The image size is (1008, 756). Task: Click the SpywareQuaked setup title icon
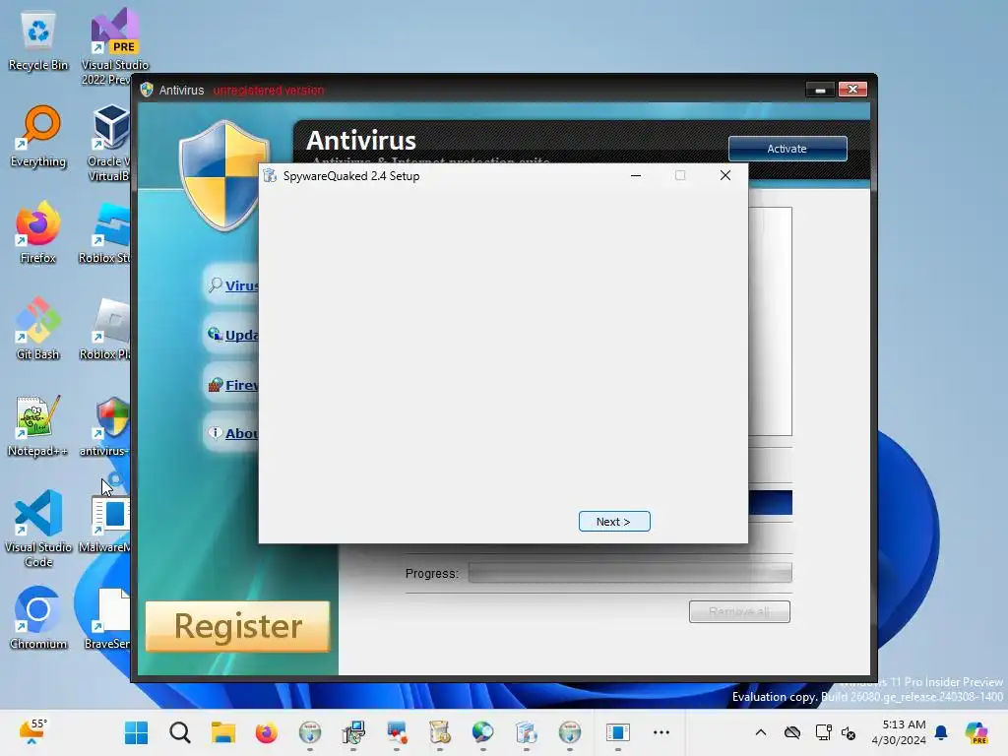click(x=270, y=176)
